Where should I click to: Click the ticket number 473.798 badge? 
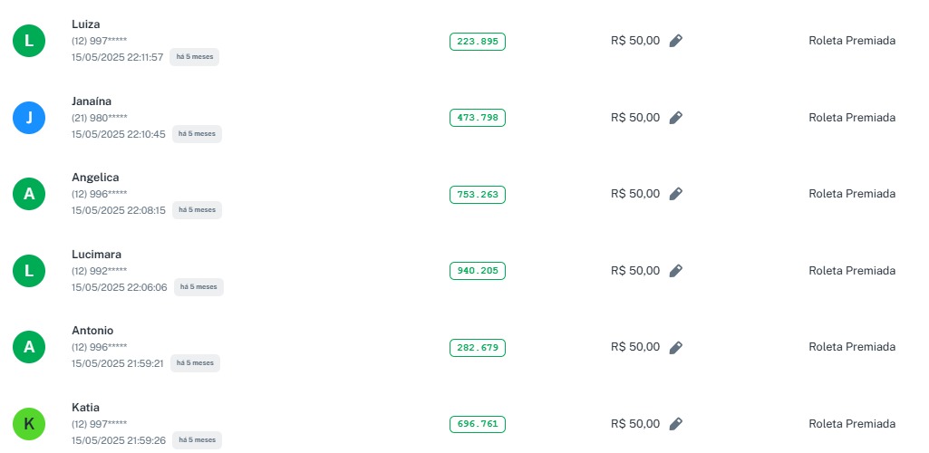coord(478,118)
